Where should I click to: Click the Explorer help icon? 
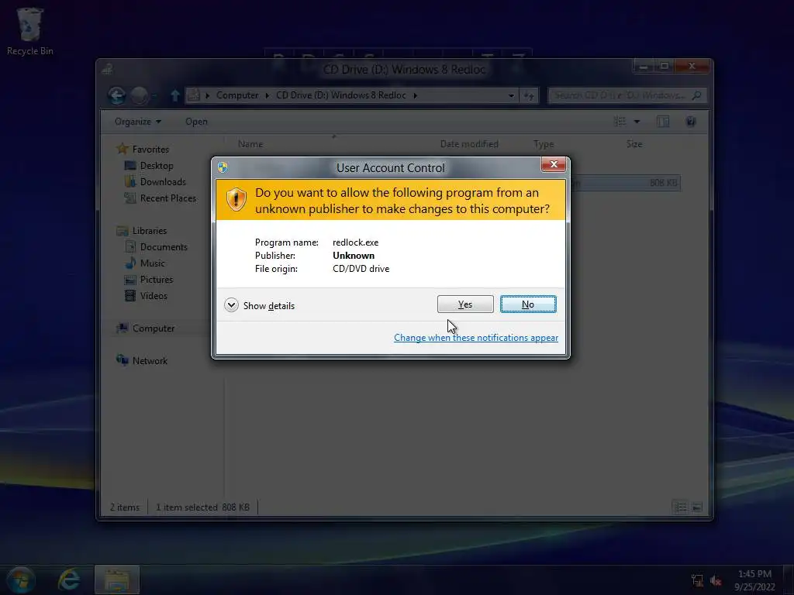click(x=691, y=122)
